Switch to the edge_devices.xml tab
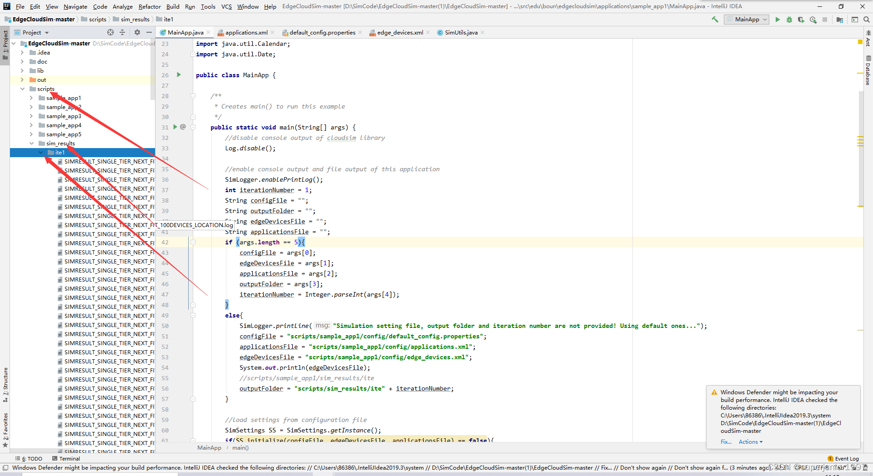This screenshot has width=873, height=476. [x=400, y=32]
